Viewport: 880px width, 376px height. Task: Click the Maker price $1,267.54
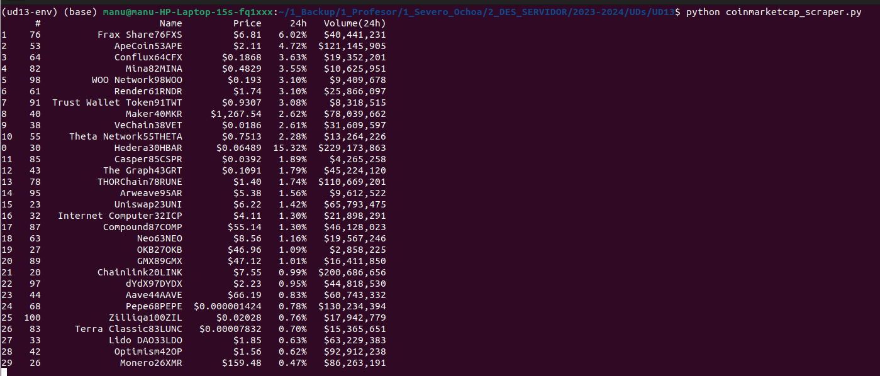click(x=236, y=114)
